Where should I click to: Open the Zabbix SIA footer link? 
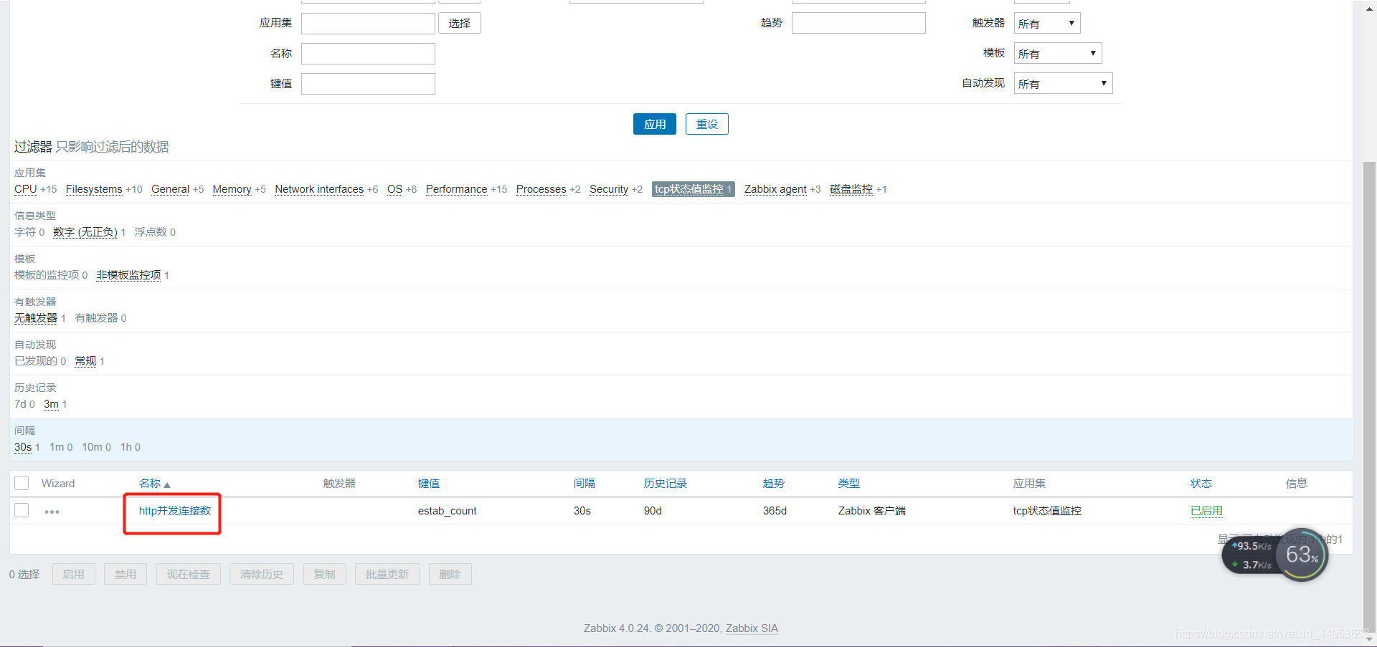coord(752,628)
